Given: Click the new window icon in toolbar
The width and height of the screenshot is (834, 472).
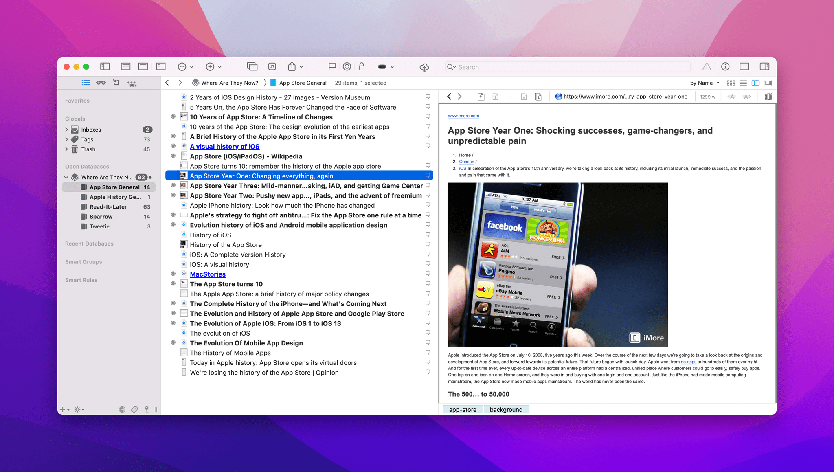Looking at the screenshot, I should pyautogui.click(x=252, y=66).
